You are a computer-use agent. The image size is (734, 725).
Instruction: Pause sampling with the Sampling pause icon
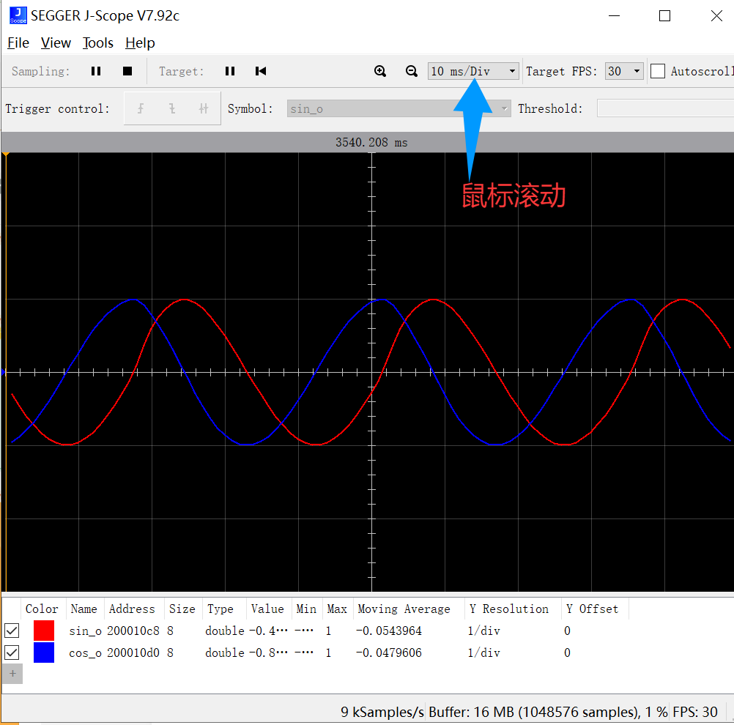96,71
